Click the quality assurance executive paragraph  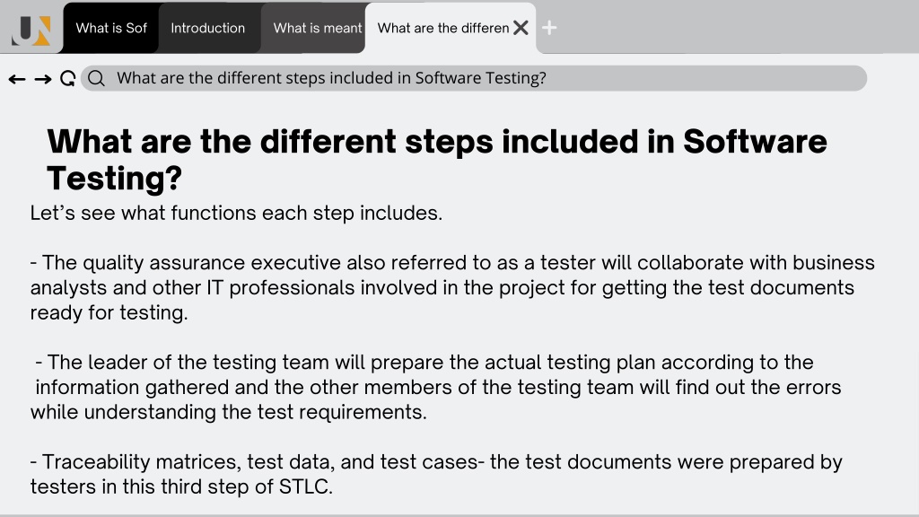[x=452, y=287]
